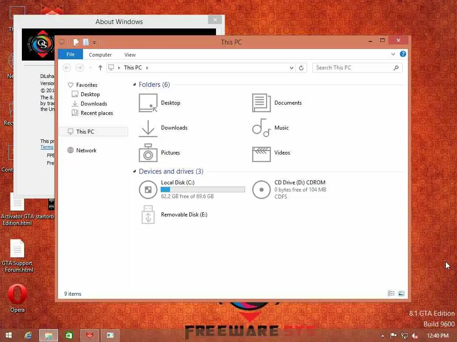Select Downloads under Favorites
This screenshot has width=457, height=342.
(x=94, y=103)
